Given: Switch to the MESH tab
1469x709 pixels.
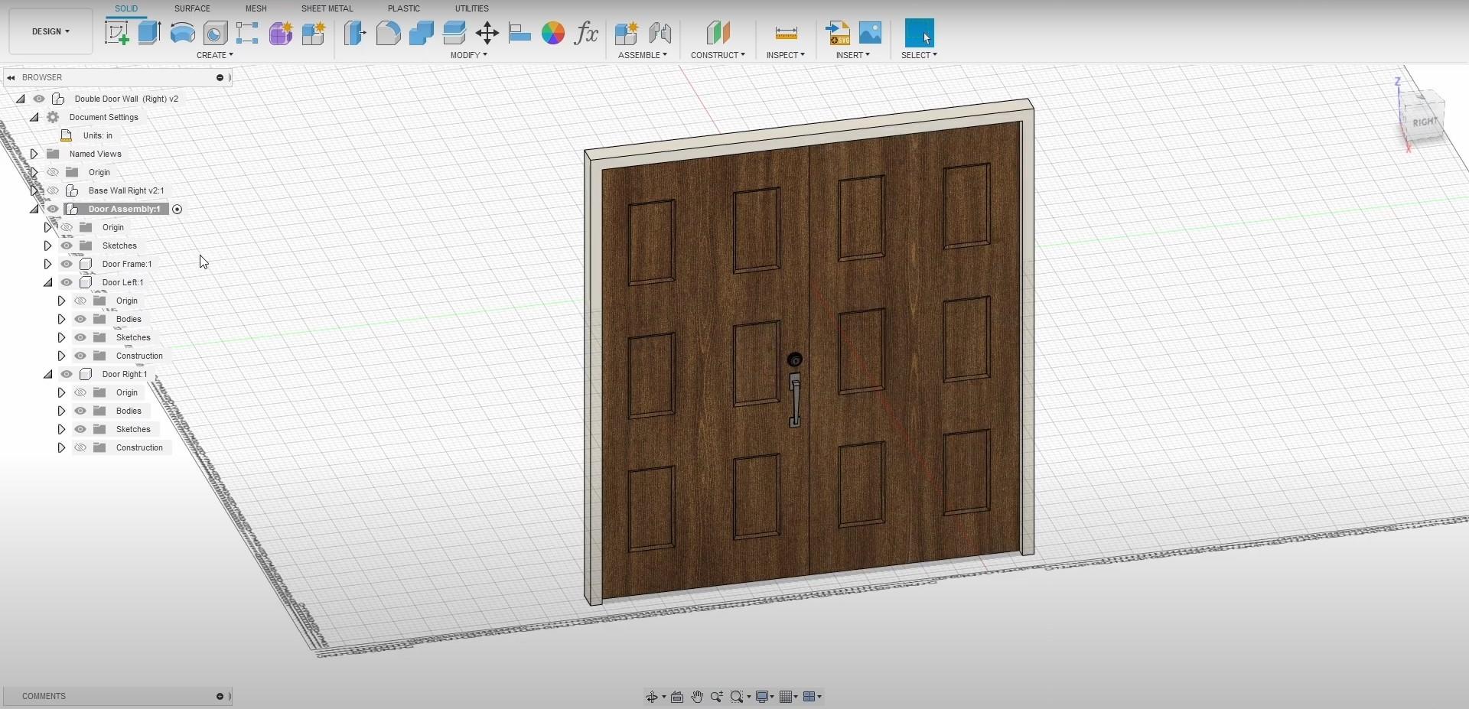Looking at the screenshot, I should [256, 8].
